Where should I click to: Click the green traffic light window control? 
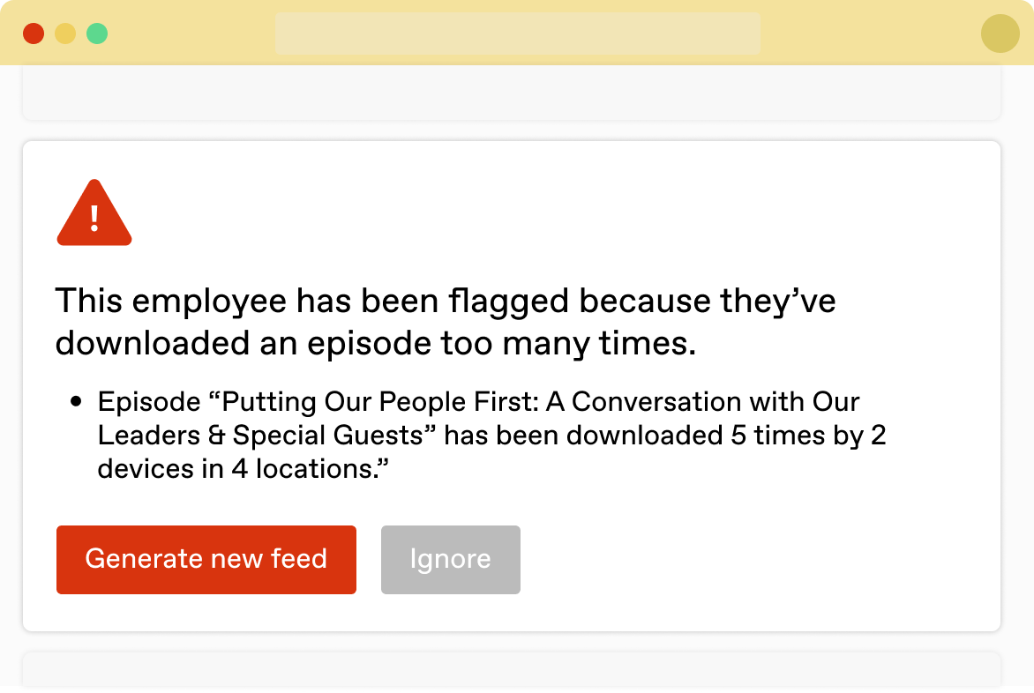coord(95,33)
